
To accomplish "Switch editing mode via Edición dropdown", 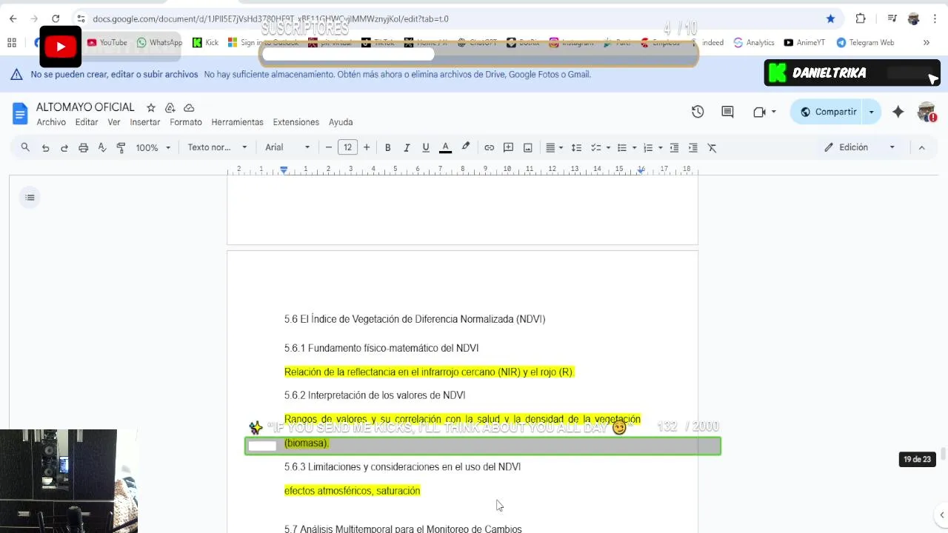I will coord(859,147).
